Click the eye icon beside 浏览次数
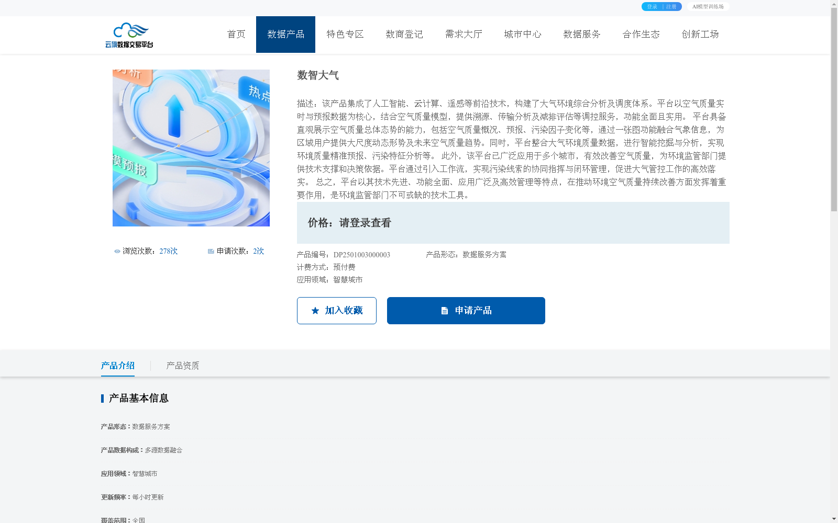Screen dimensions: 838x523 point(117,252)
